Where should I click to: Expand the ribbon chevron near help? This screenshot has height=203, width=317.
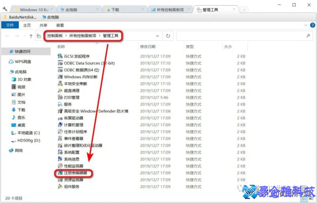306,25
